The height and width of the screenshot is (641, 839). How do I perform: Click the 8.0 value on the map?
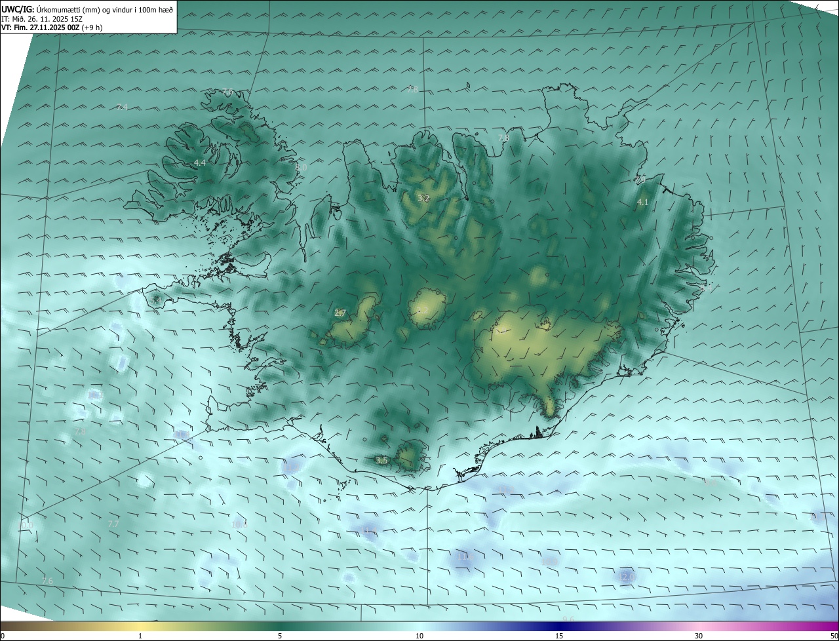[301, 168]
